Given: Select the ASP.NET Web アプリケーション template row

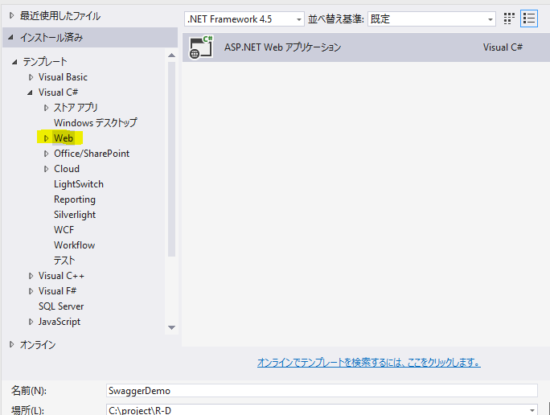Looking at the screenshot, I should 366,47.
